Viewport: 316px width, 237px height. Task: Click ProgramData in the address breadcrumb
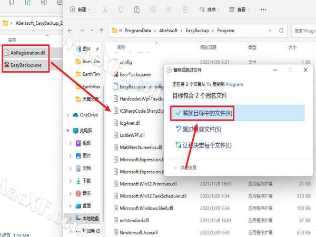137,31
